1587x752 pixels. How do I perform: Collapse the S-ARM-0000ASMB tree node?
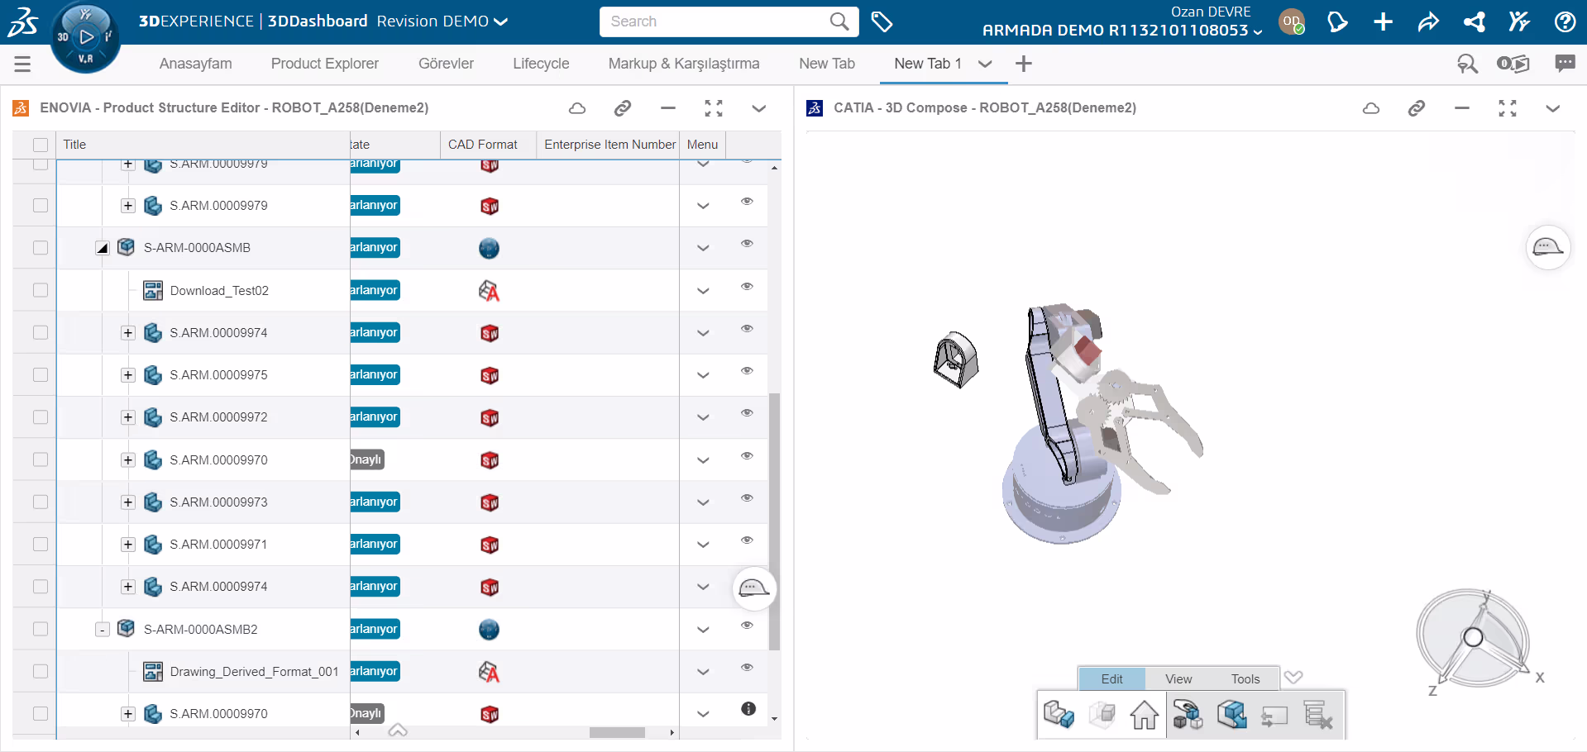point(102,248)
